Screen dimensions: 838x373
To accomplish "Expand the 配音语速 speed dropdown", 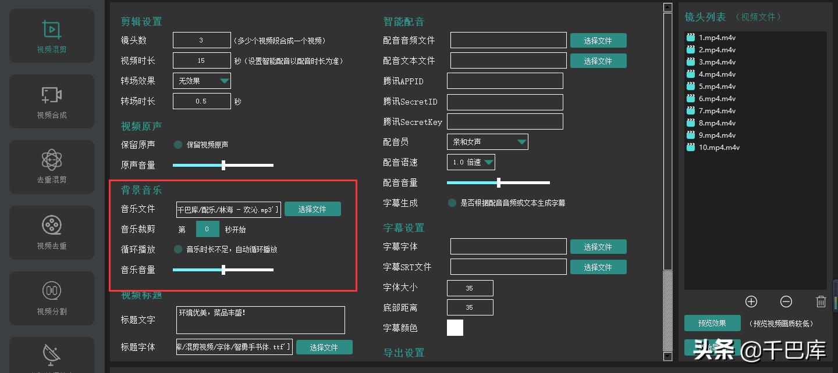I will pyautogui.click(x=471, y=162).
